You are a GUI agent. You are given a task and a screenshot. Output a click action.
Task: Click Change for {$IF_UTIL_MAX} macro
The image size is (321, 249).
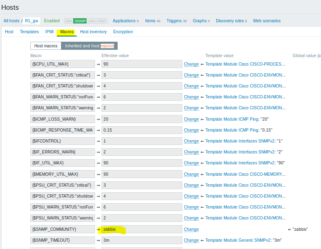click(x=191, y=163)
